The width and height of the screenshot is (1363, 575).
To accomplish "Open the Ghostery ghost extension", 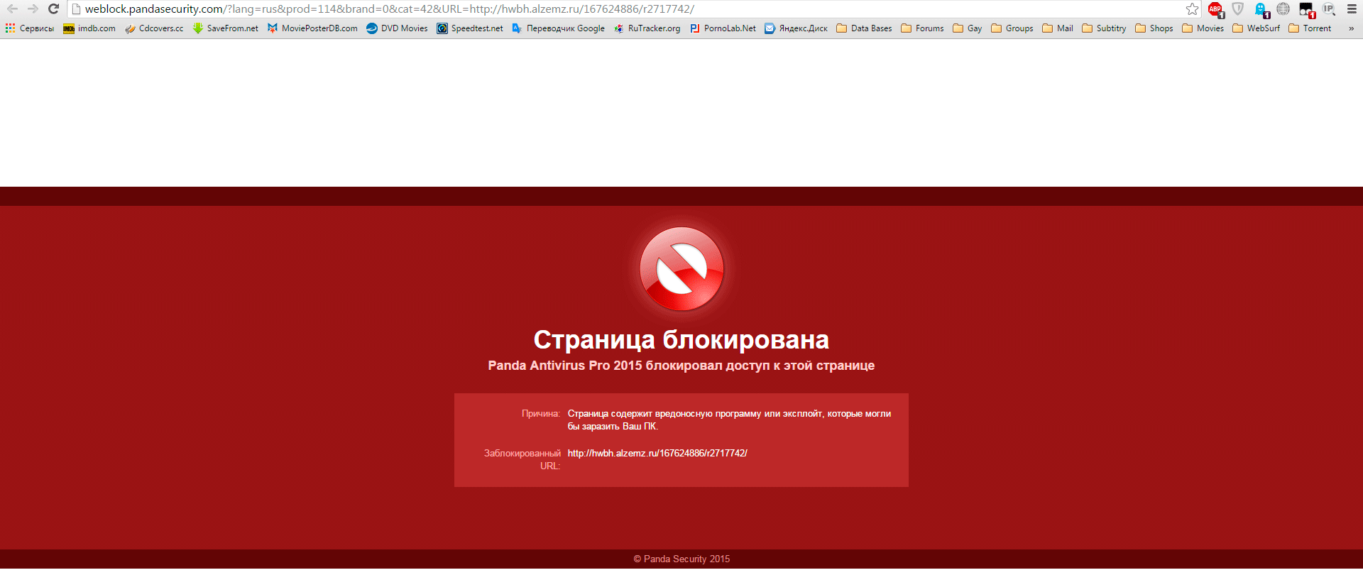I will [x=1261, y=9].
